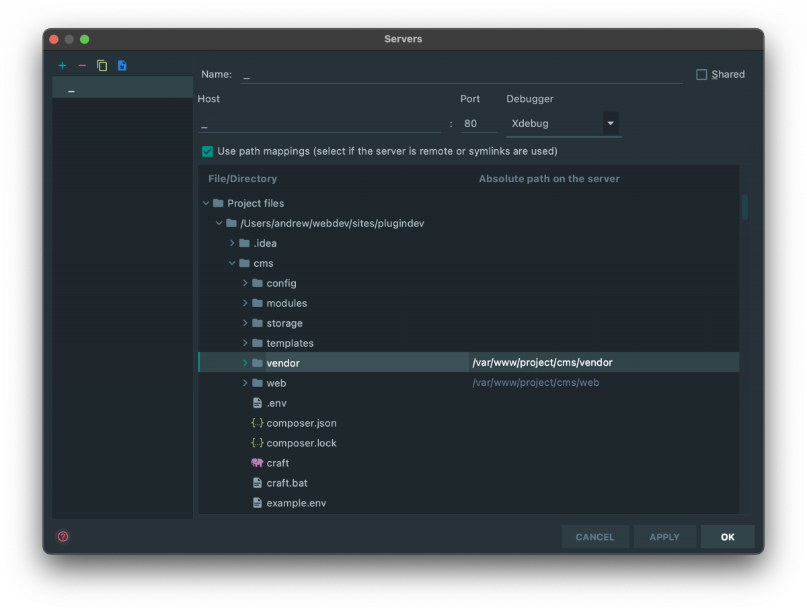This screenshot has height=611, width=807.
Task: Expand the storage folder
Action: [245, 323]
